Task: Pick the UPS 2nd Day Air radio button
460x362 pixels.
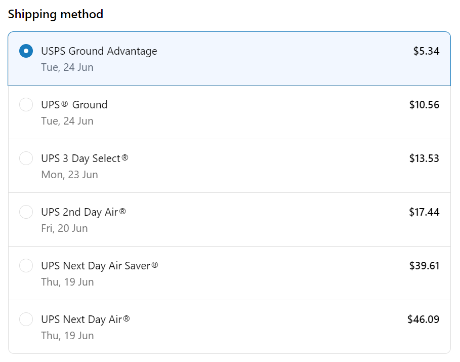Action: (x=26, y=212)
